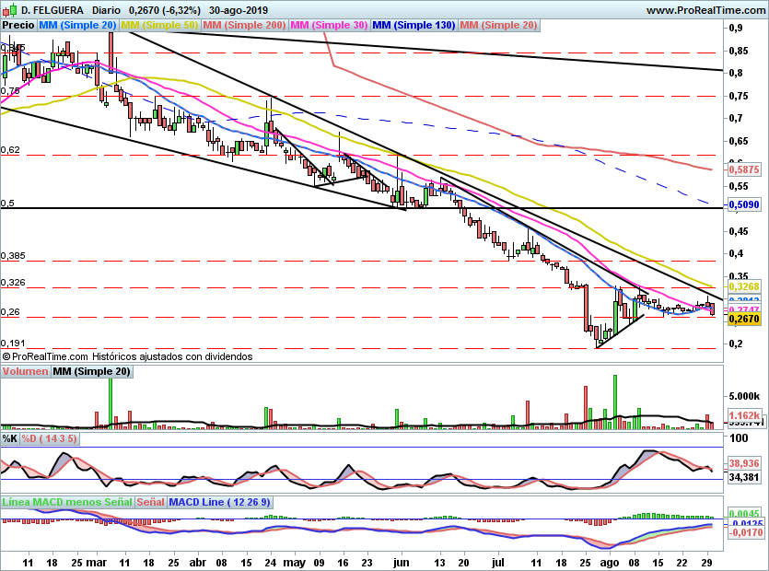Click the ago marker on time axis
Image resolution: width=769 pixels, height=571 pixels.
tap(610, 563)
